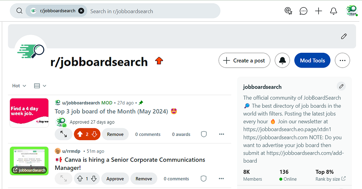This screenshot has height=189, width=362.
Task: Remove r/jobboardsearch filter from search
Action: coord(81,11)
